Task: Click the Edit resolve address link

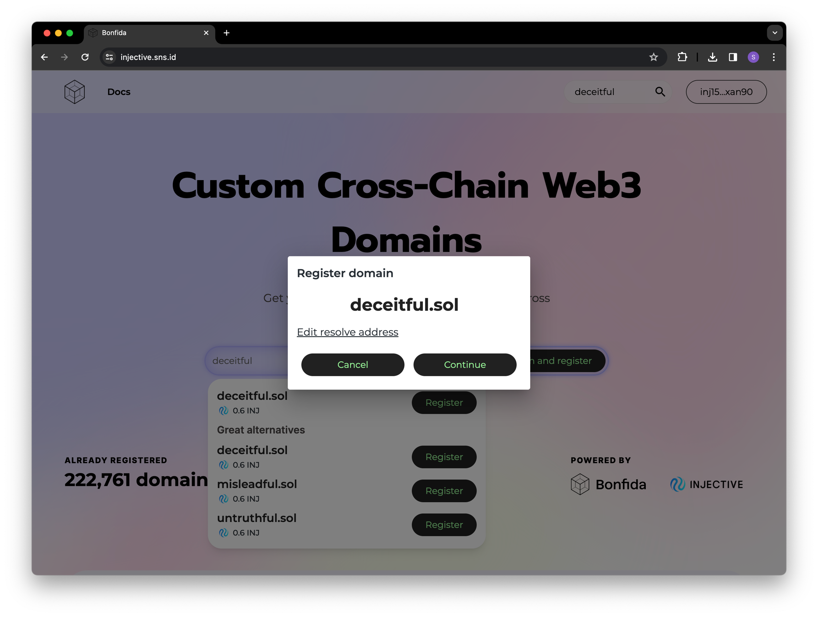Action: pos(347,332)
